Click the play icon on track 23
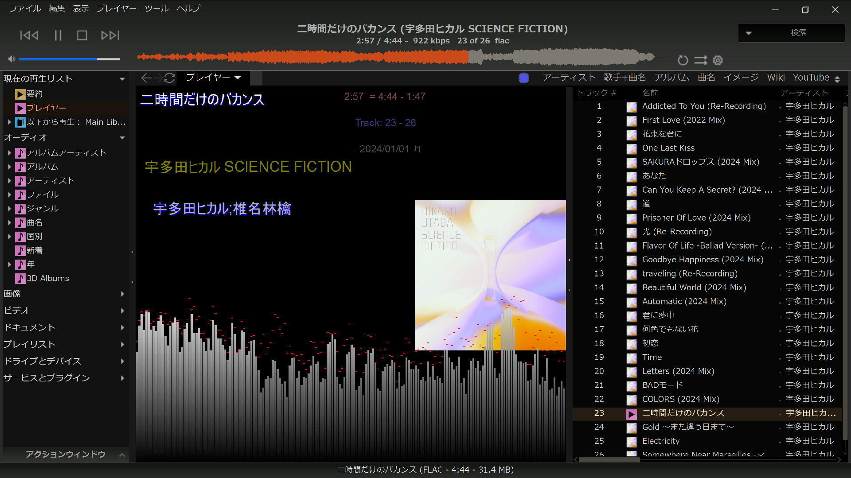This screenshot has height=478, width=851. (632, 414)
